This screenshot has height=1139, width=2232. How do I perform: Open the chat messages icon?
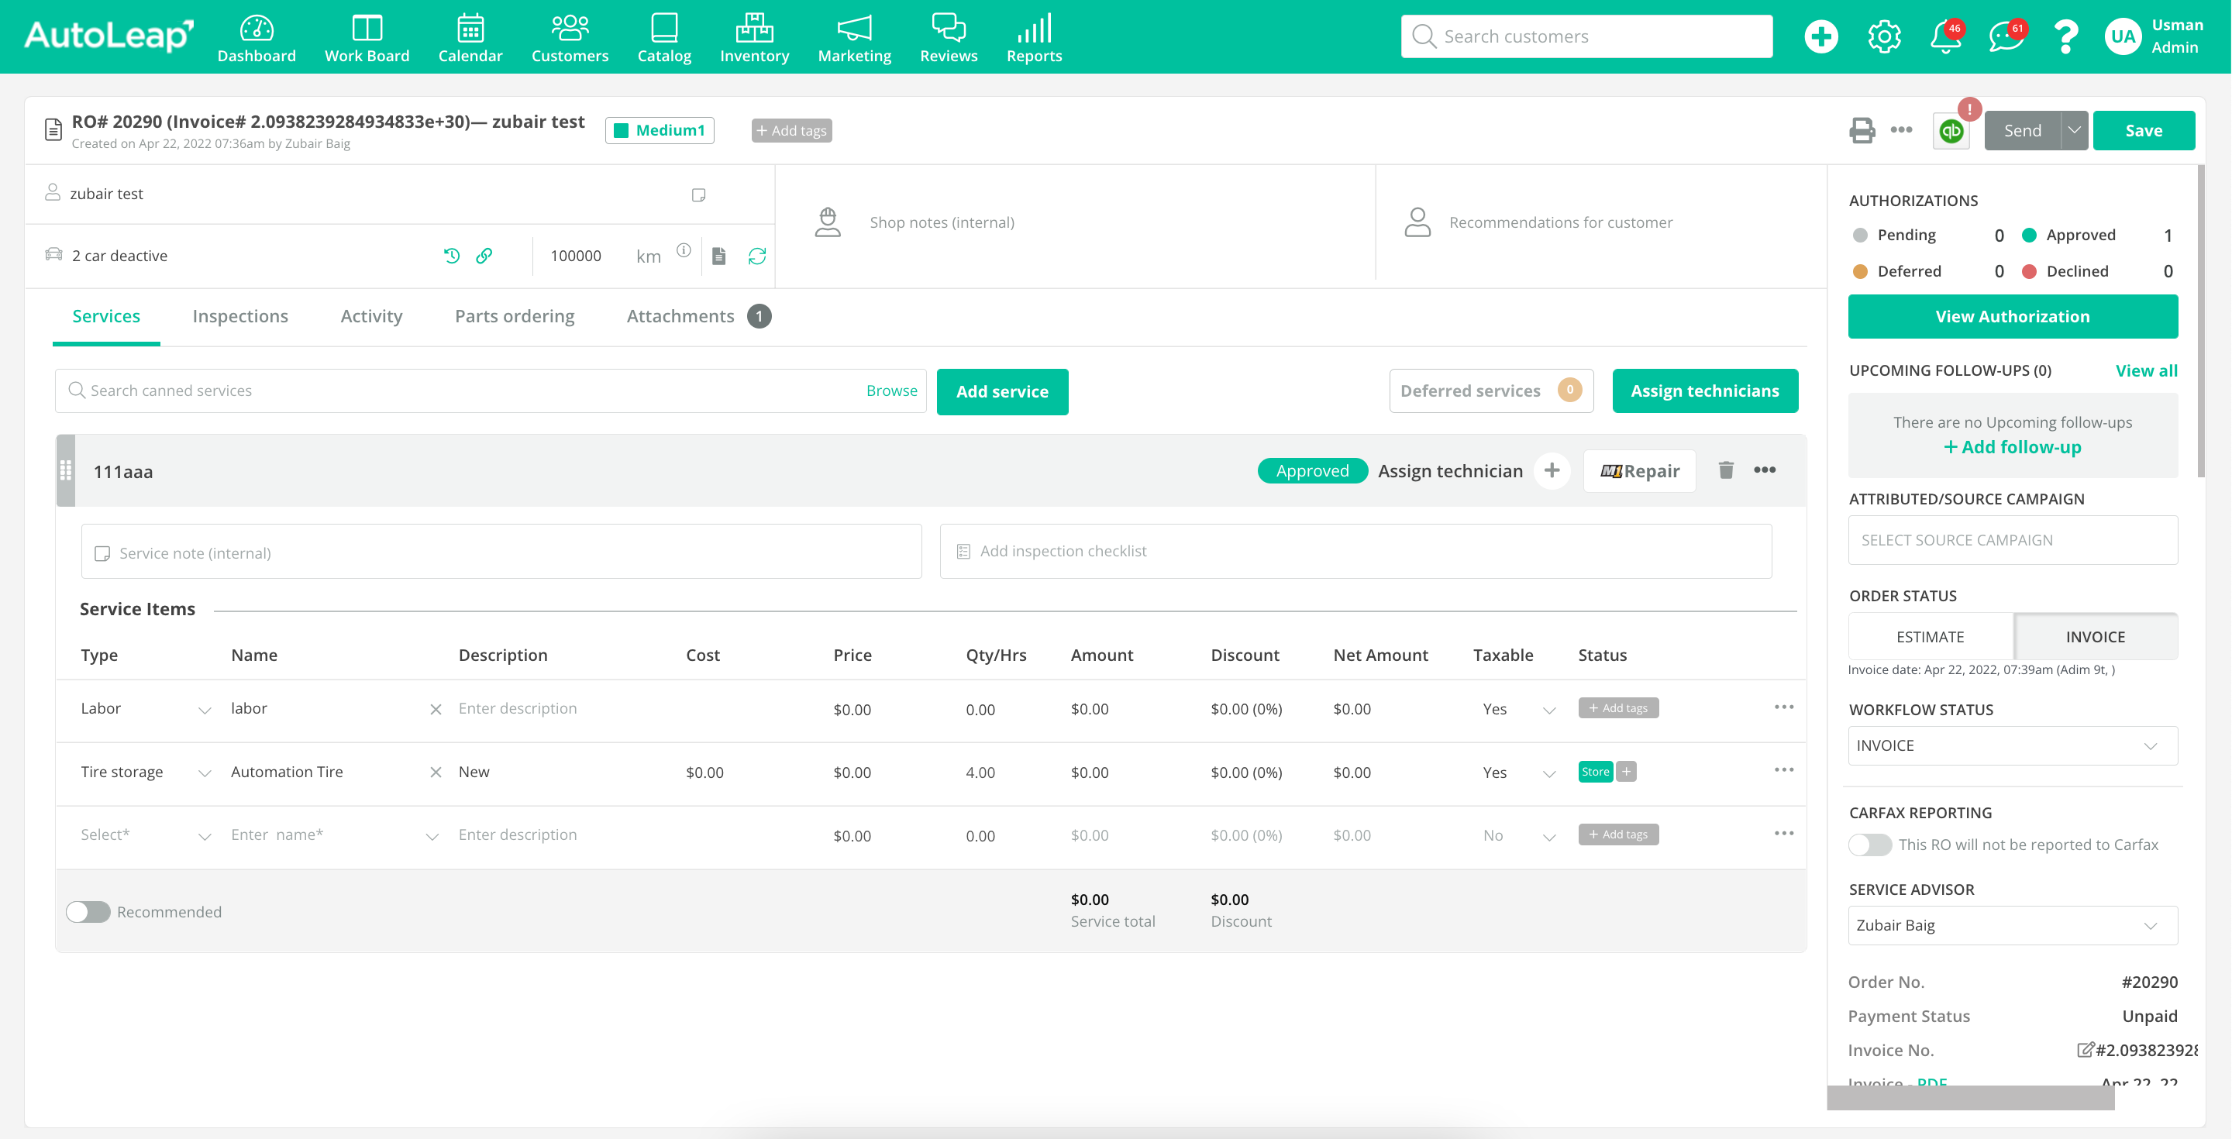tap(2005, 36)
